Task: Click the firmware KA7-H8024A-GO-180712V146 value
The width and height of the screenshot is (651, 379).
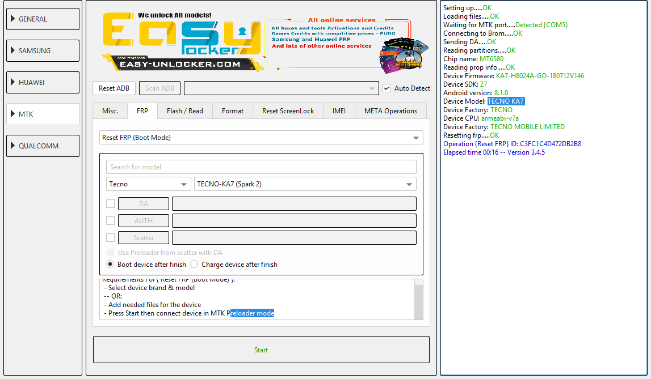Action: 540,76
